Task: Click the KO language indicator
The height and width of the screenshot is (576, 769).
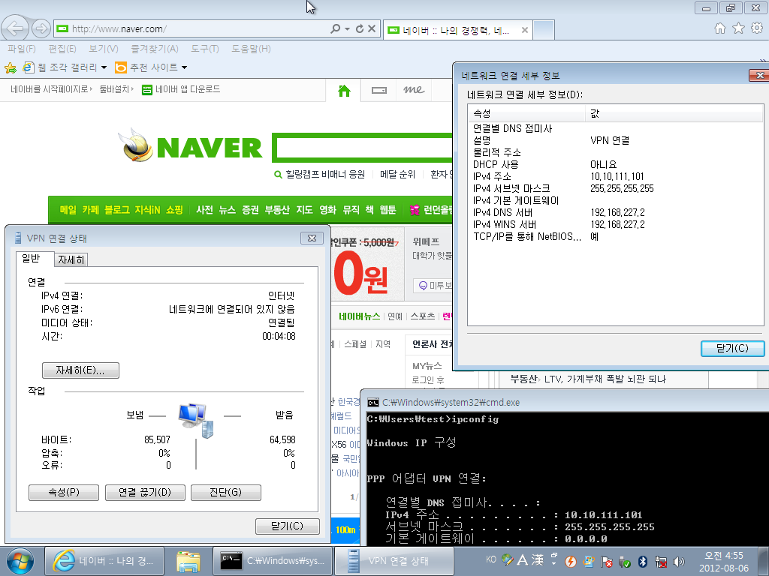Action: [491, 559]
